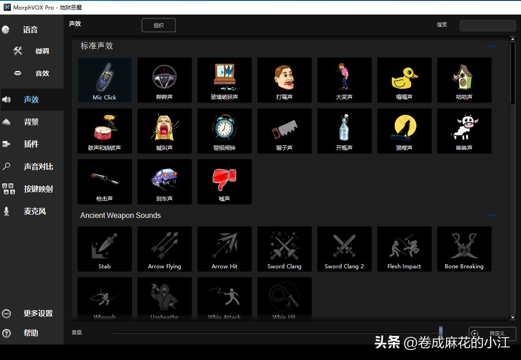The width and height of the screenshot is (521, 360).
Task: Focus the 搜索 search field
Action: point(487,25)
